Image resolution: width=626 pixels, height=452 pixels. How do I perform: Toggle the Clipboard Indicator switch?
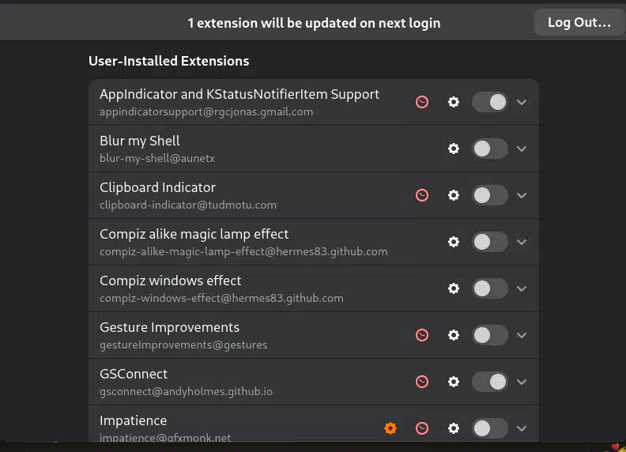(x=489, y=195)
